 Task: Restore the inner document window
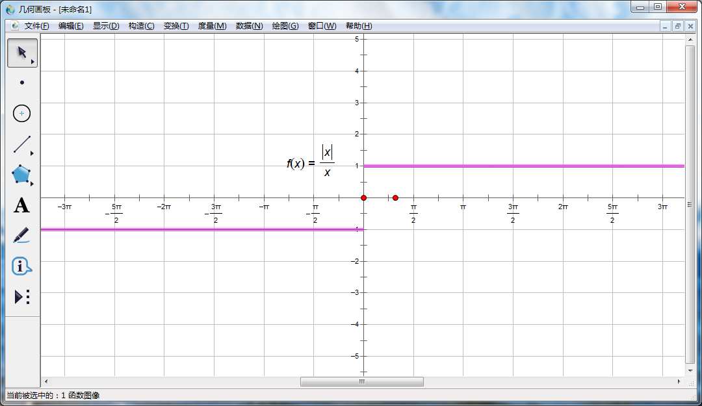click(677, 26)
